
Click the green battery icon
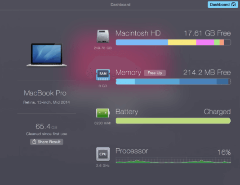click(x=103, y=113)
